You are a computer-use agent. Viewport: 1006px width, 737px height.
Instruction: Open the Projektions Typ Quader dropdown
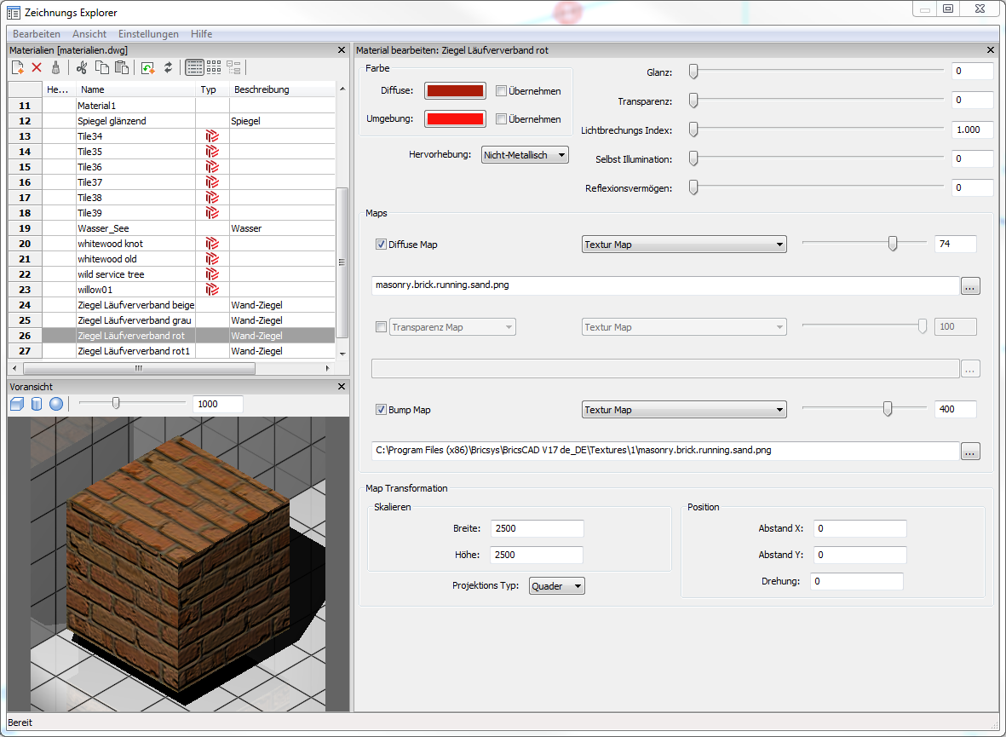click(557, 586)
